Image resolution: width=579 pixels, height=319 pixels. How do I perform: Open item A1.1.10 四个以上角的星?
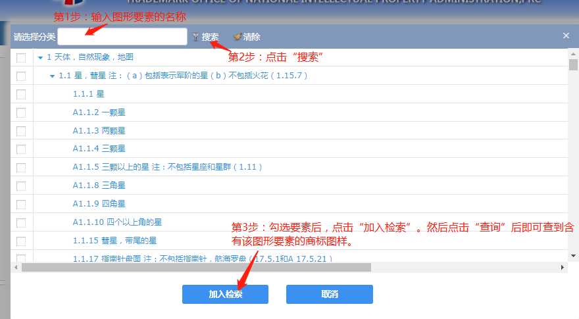[x=117, y=222]
